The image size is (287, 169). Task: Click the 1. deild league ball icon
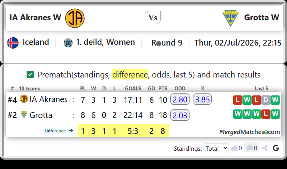(68, 43)
